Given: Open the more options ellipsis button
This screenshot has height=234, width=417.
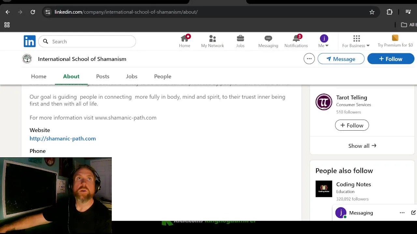Looking at the screenshot, I should (x=309, y=59).
